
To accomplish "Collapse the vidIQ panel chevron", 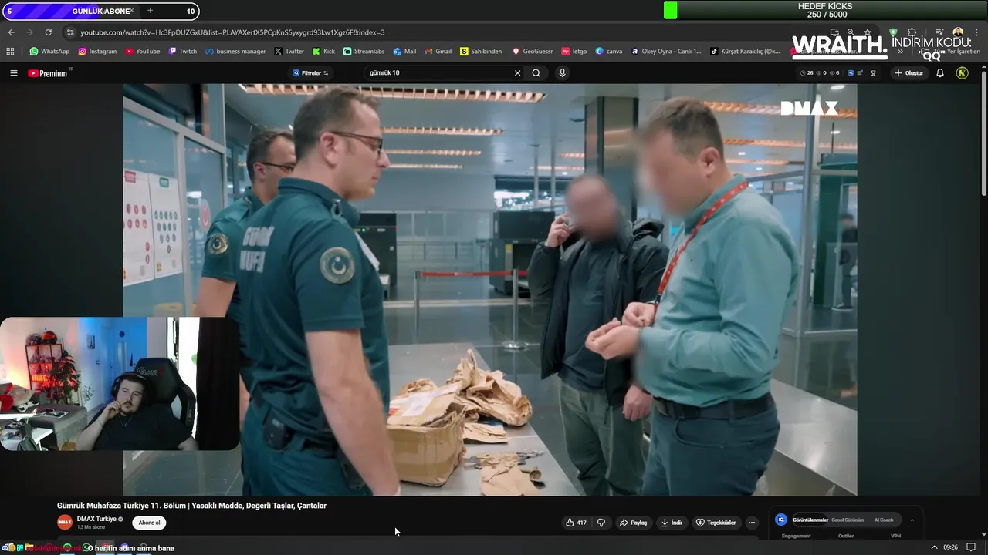I will click(912, 520).
